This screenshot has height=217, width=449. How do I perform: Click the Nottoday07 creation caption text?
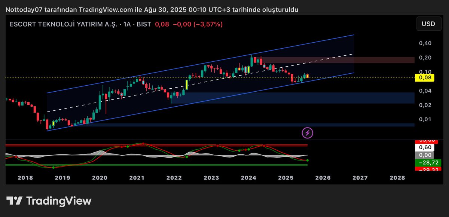[152, 10]
